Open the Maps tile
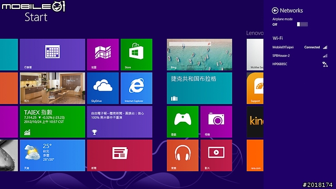 (103, 55)
